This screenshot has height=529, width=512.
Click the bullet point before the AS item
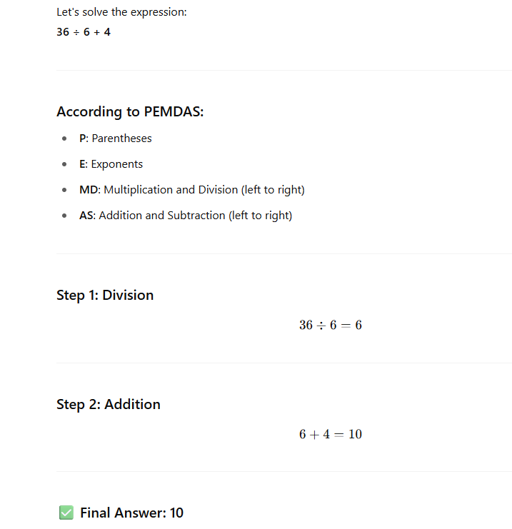(64, 216)
